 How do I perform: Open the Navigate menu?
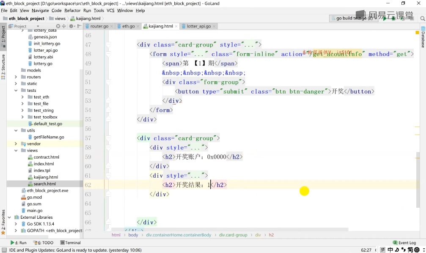click(x=40, y=10)
